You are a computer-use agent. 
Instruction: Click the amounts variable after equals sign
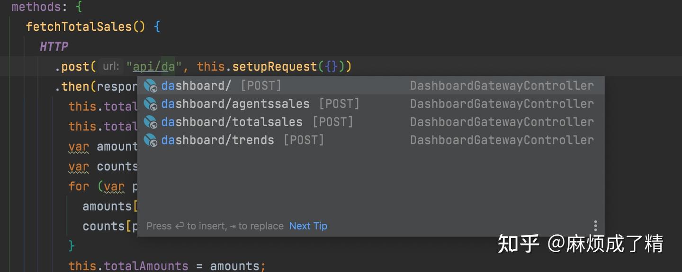pyautogui.click(x=235, y=266)
